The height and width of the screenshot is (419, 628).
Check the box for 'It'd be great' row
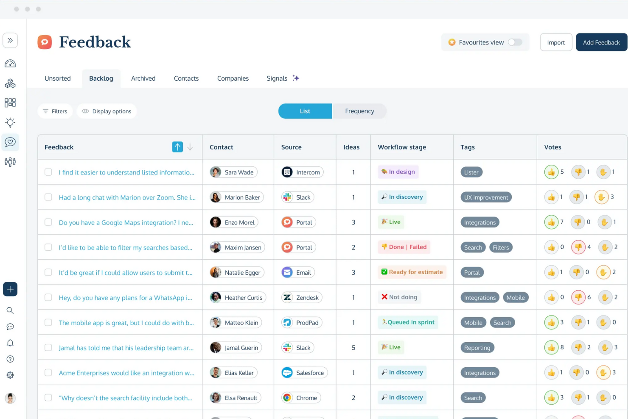[x=48, y=272]
